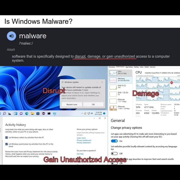The height and width of the screenshot is (180, 180).
Task: Open Microsoft Edge from the taskbar
Action: [x=27, y=113]
